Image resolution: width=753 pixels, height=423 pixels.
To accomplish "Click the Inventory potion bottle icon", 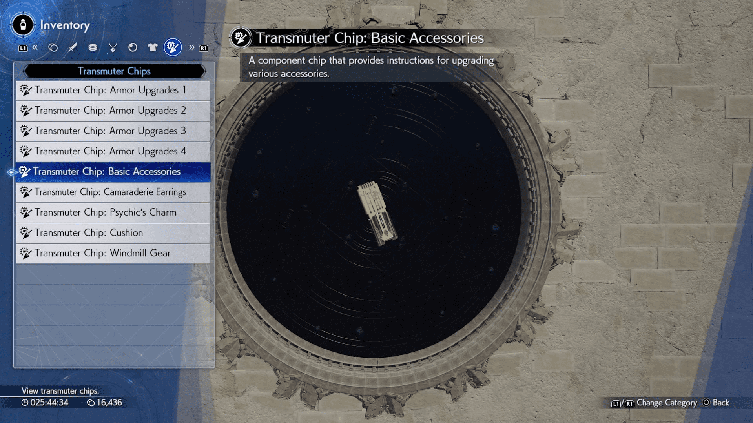I will pyautogui.click(x=23, y=25).
